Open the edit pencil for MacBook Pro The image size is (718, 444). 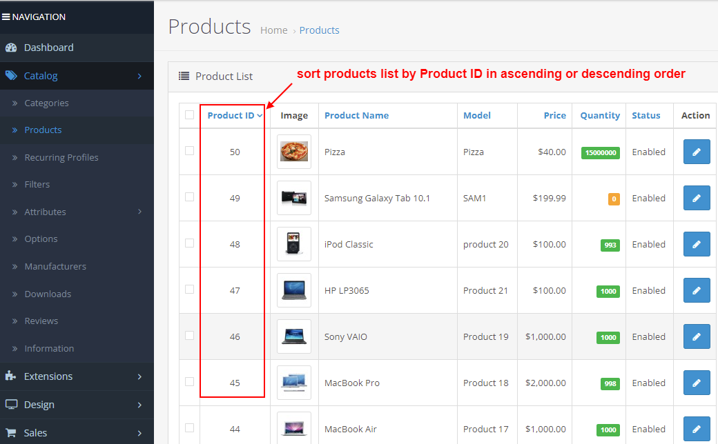tap(697, 383)
